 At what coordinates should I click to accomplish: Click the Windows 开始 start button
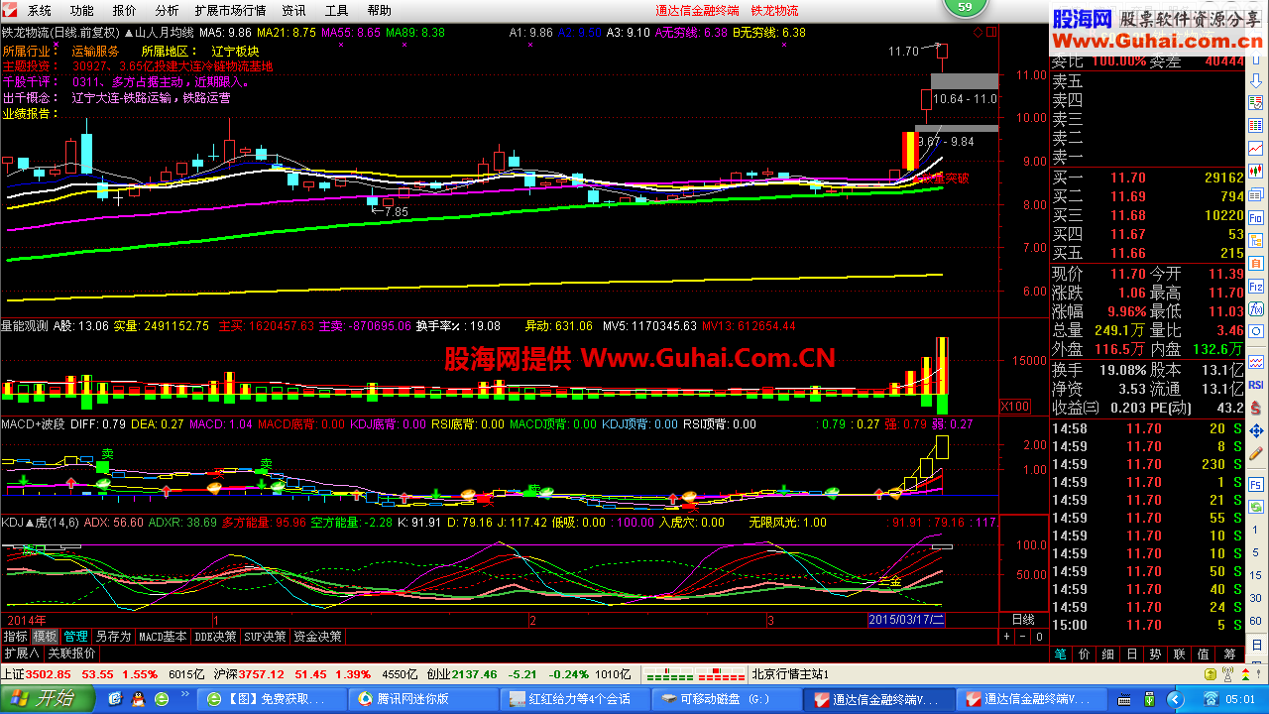(x=47, y=699)
